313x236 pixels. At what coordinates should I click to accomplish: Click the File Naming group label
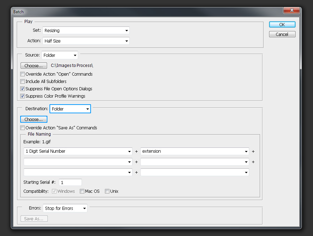coord(39,134)
